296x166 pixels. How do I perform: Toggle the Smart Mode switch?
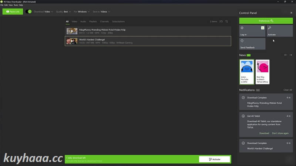29,11
